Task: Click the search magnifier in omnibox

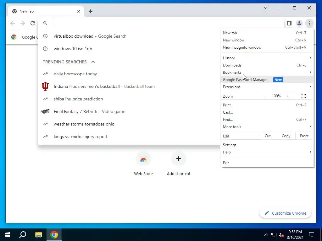Action: (x=45, y=23)
